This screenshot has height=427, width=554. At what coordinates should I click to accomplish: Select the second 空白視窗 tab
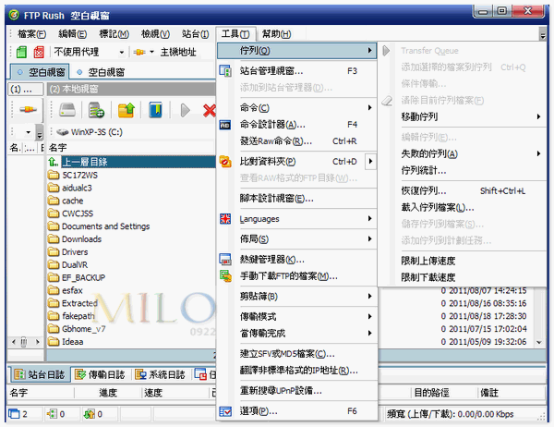click(x=101, y=72)
